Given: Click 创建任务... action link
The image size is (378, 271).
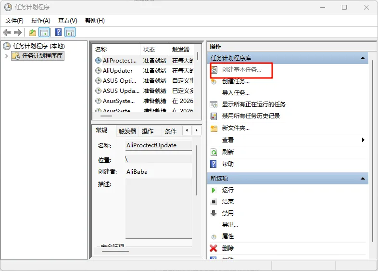Looking at the screenshot, I should [236, 81].
